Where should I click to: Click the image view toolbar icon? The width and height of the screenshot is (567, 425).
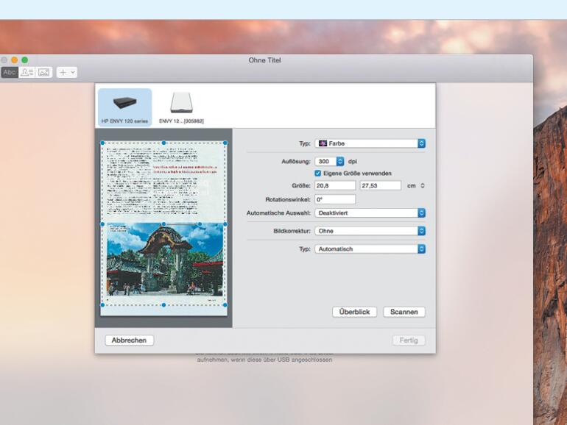click(43, 72)
